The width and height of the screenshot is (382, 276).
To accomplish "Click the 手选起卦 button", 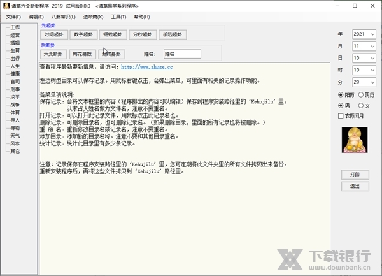I will (x=173, y=34).
